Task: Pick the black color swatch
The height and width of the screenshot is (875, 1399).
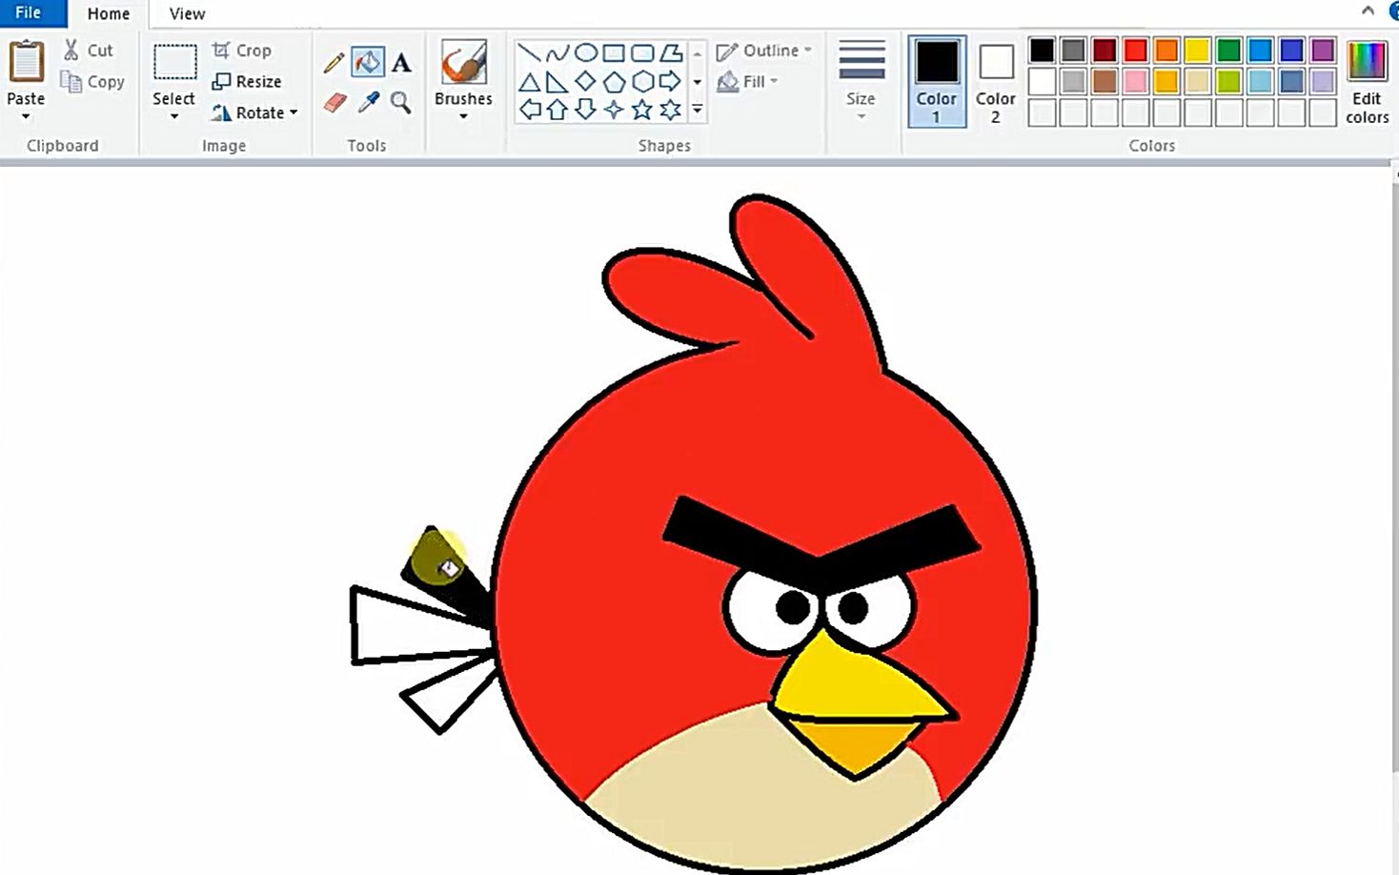Action: click(1043, 51)
